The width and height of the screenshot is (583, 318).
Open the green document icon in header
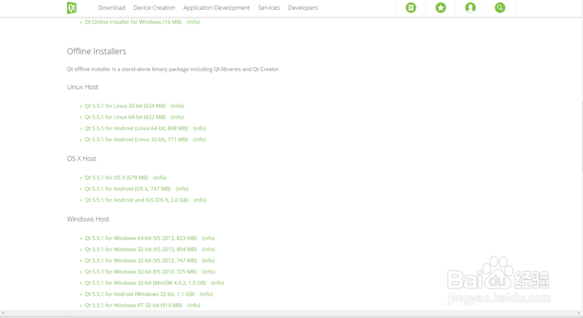click(x=411, y=8)
